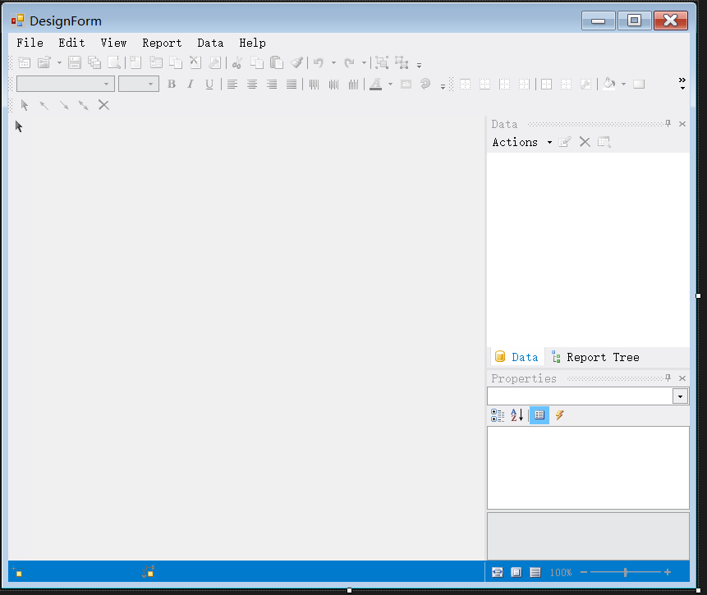Select the pointer arrow tool
The image size is (707, 595).
tap(25, 105)
